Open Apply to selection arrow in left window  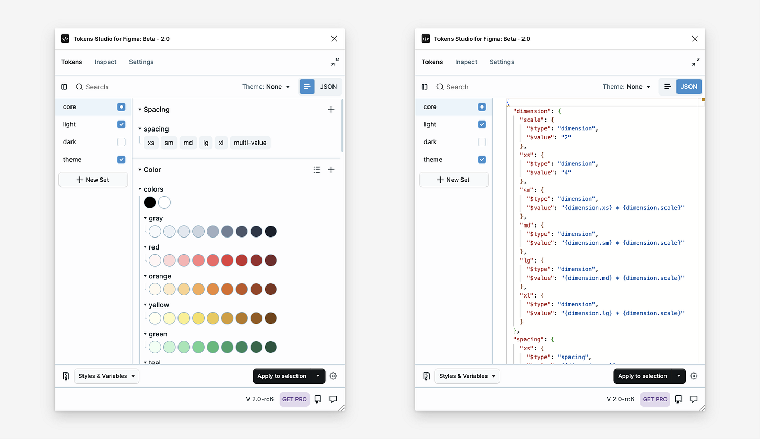318,376
